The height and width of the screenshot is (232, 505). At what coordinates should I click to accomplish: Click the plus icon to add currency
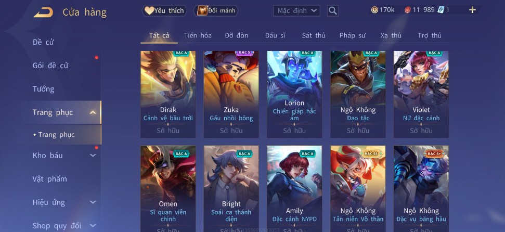472,10
